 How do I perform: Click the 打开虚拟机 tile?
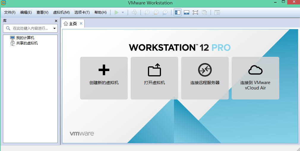(154, 78)
